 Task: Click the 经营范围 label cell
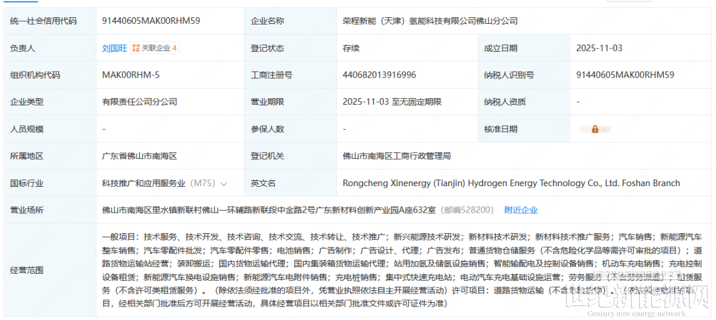(27, 270)
